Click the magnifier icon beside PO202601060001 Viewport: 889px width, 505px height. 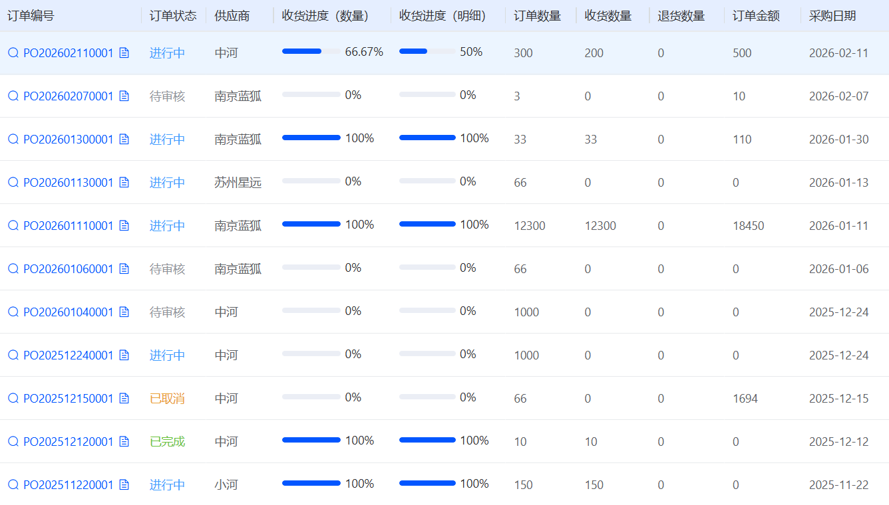coord(13,268)
